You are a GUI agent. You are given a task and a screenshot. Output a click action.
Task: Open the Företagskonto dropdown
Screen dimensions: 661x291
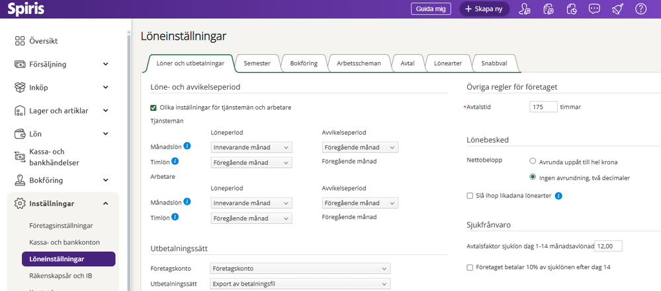300,269
